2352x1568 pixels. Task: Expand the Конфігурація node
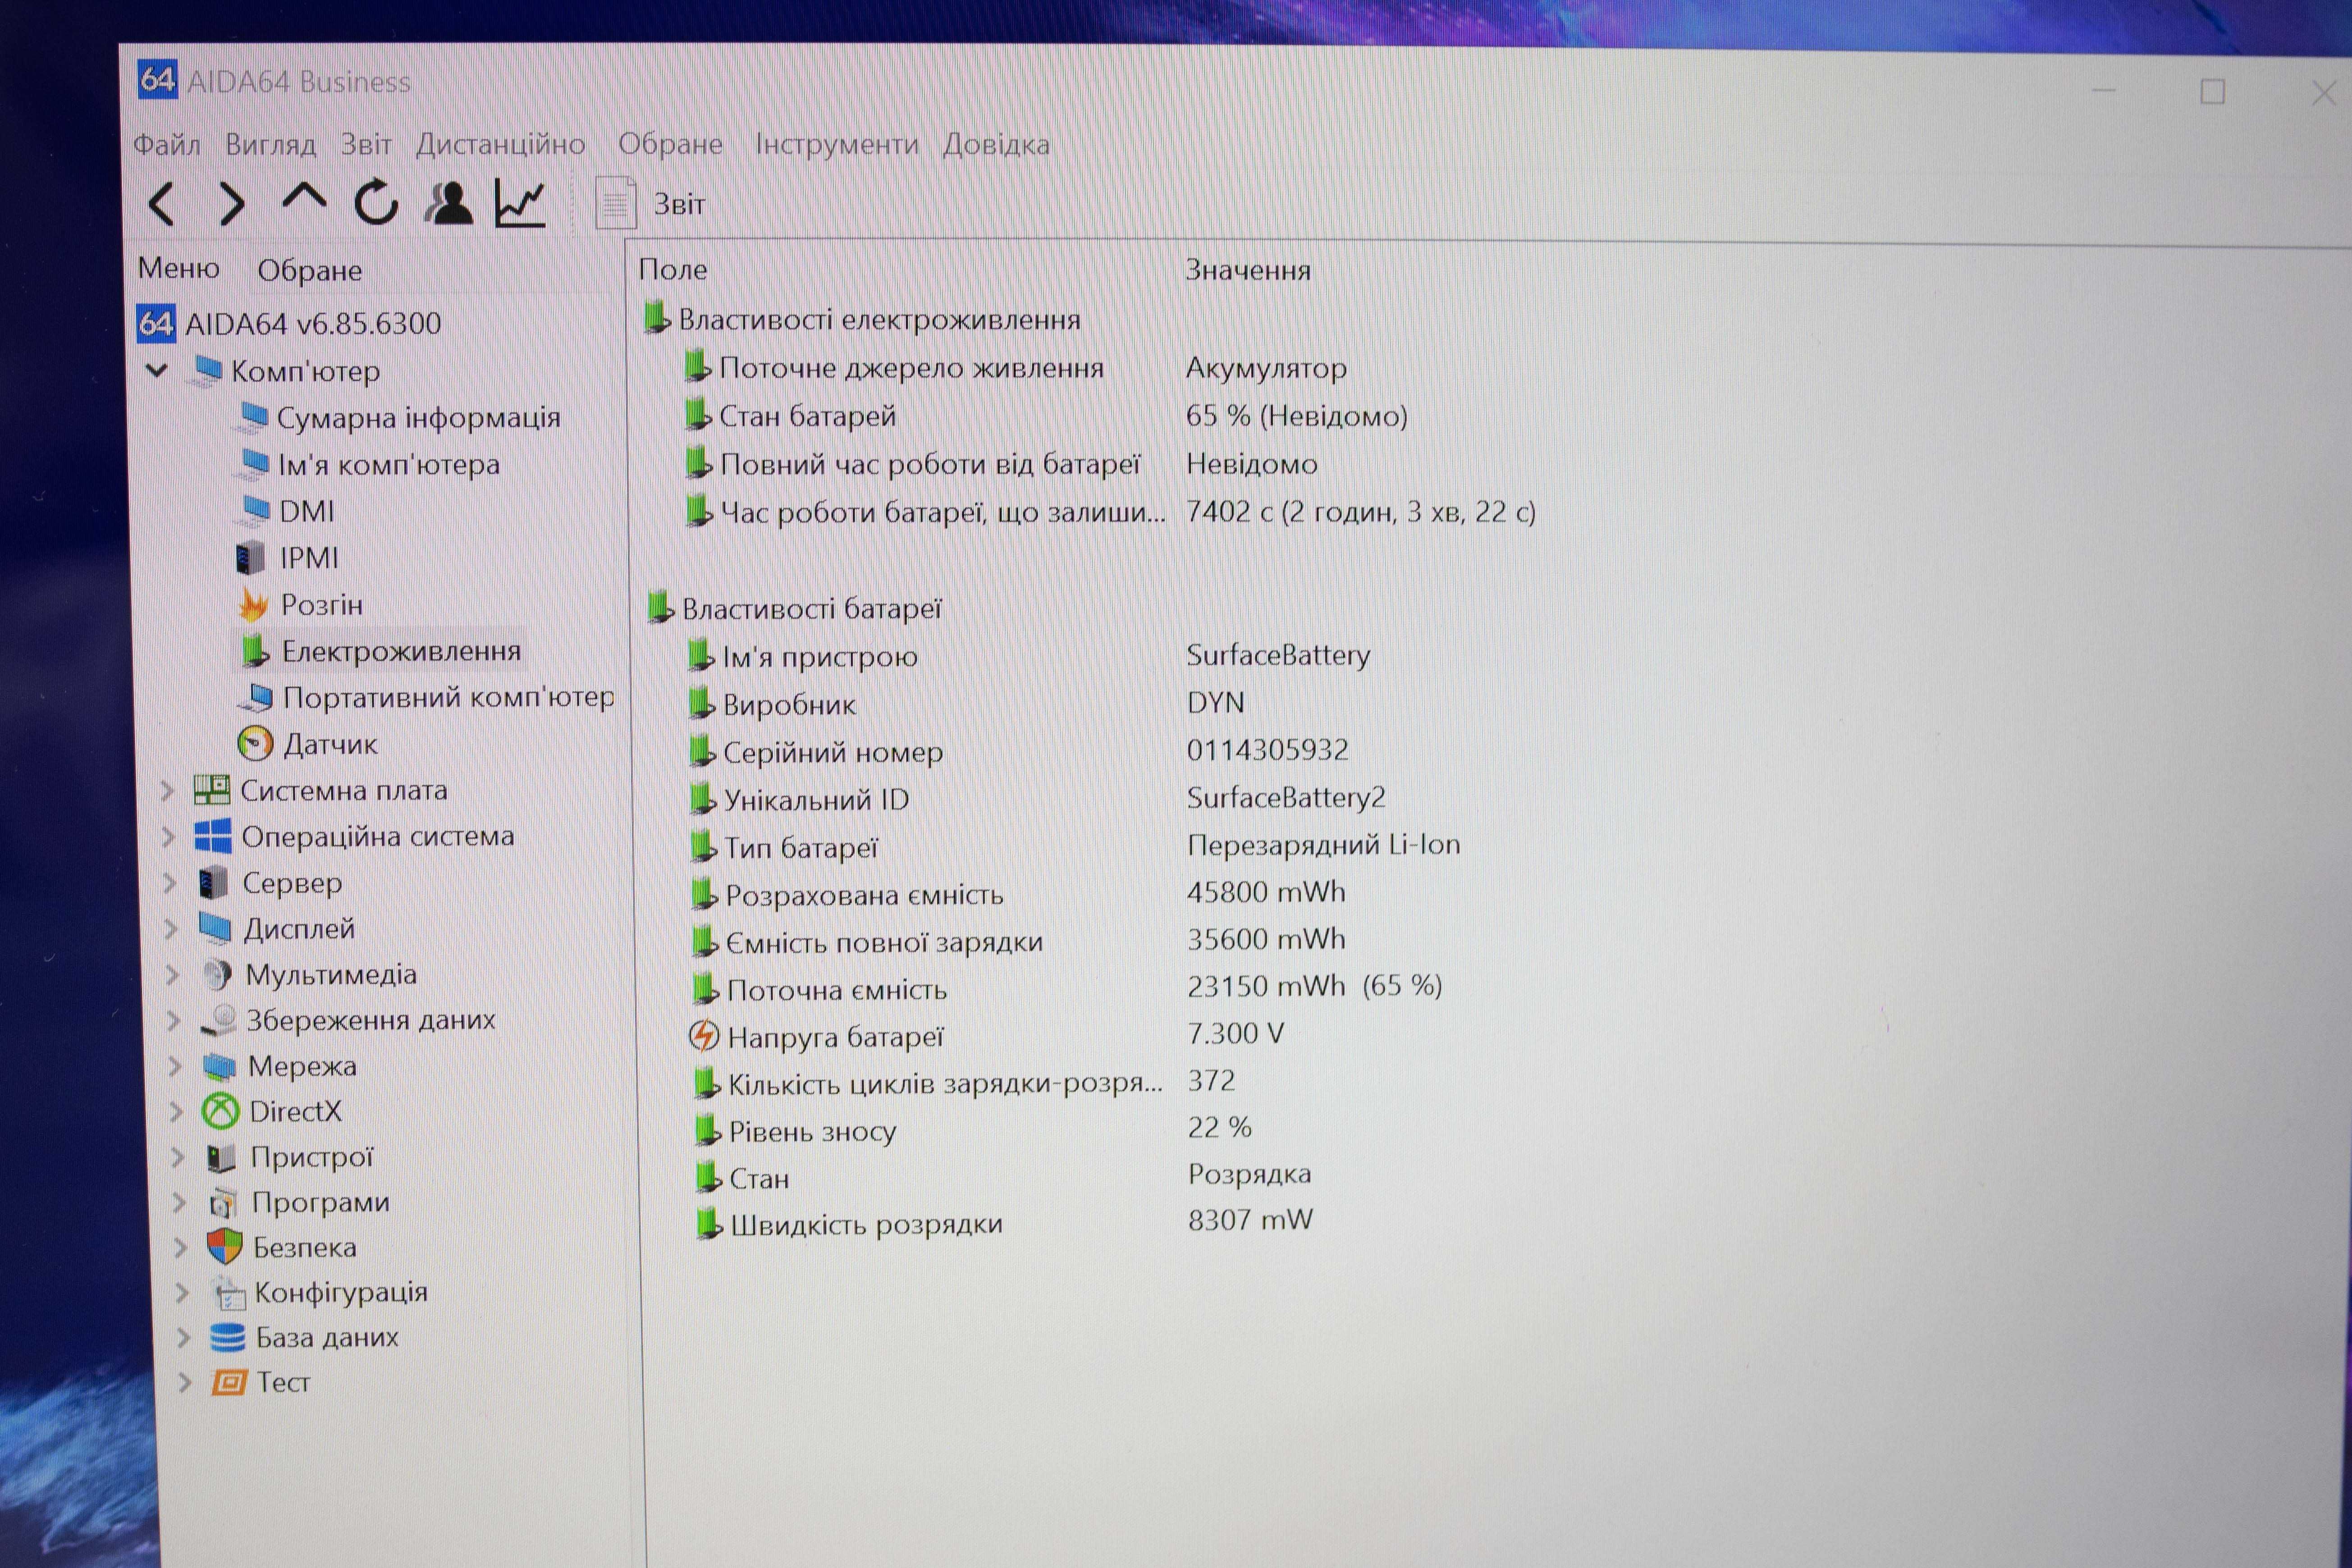click(x=182, y=1292)
